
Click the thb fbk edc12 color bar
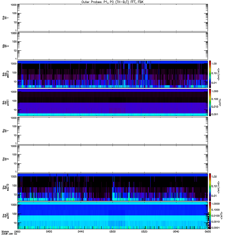pos(210,74)
